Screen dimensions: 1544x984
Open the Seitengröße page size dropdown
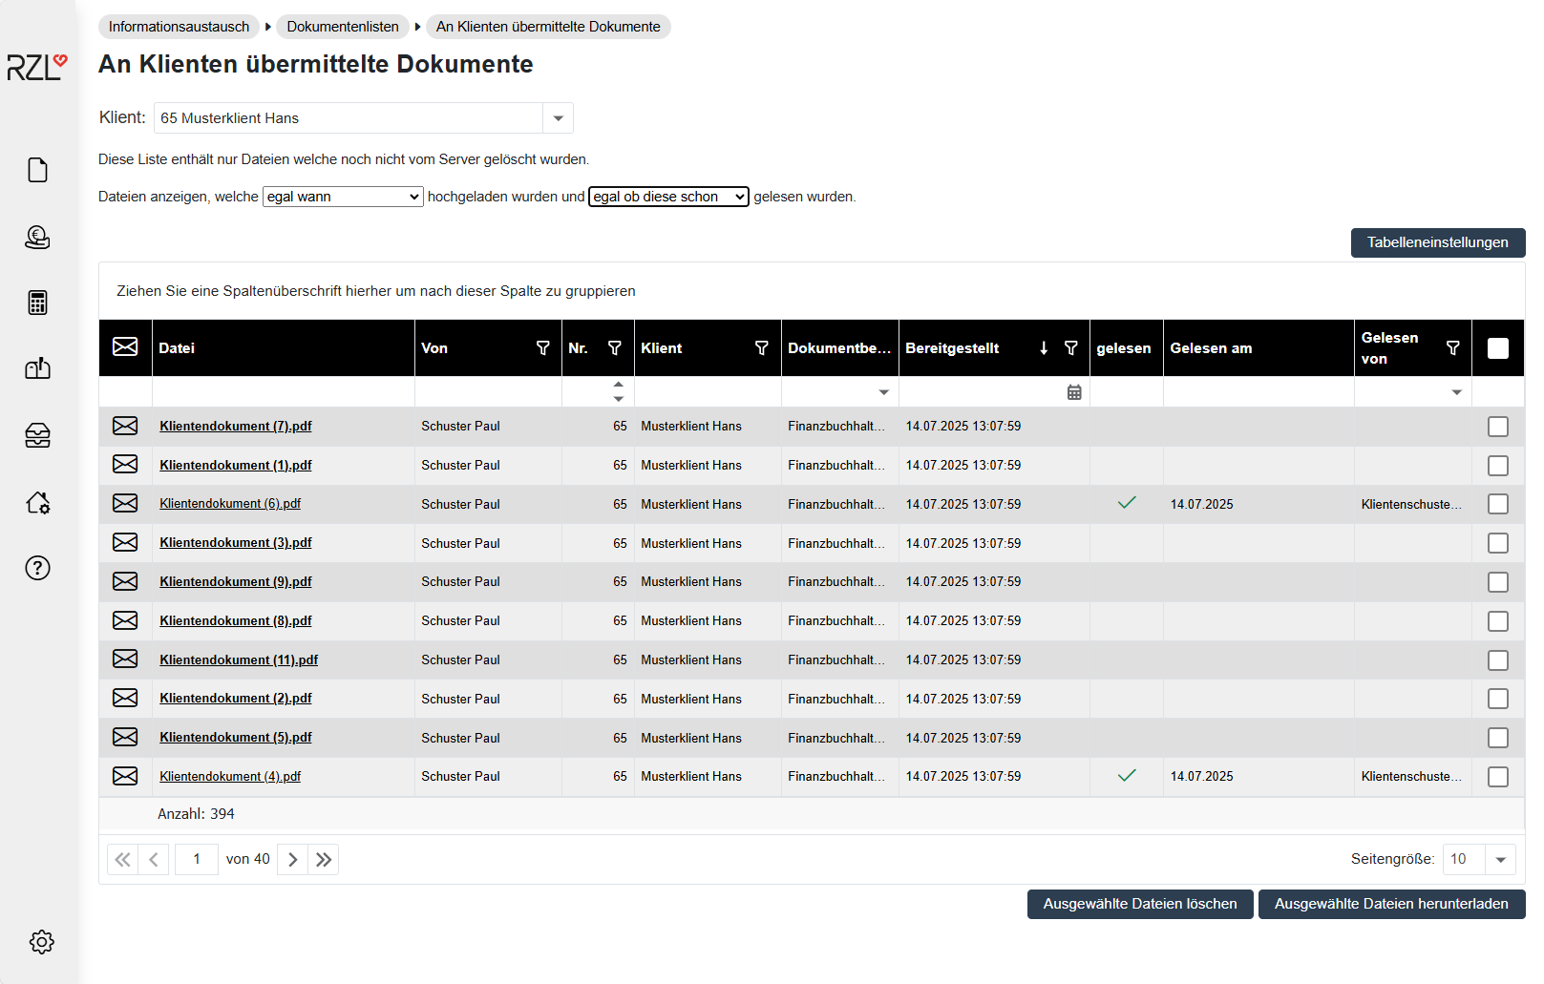pos(1500,860)
